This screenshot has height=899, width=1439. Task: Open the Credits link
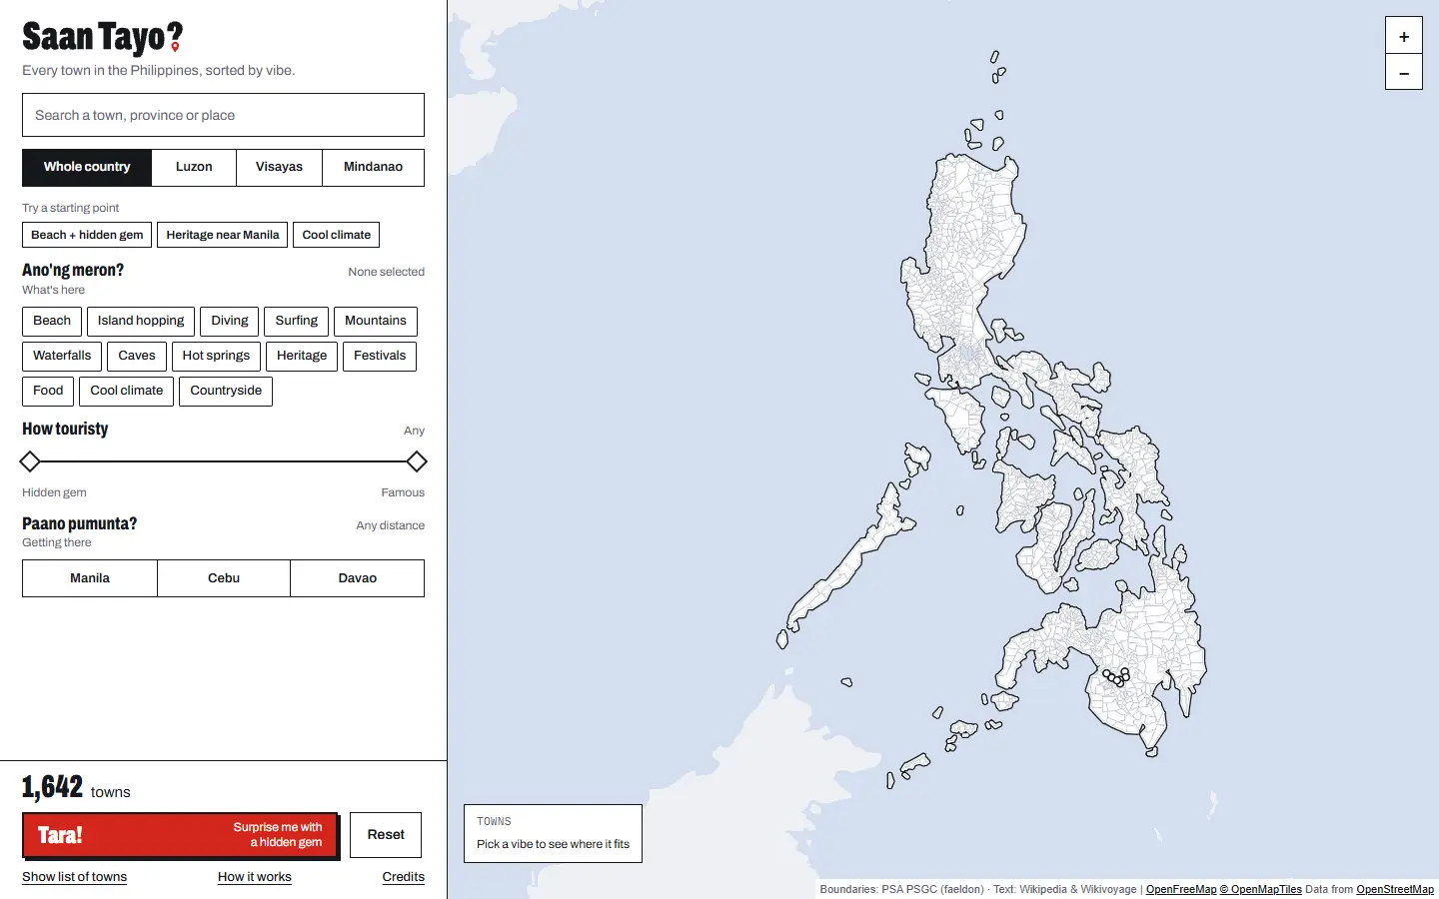click(x=404, y=877)
